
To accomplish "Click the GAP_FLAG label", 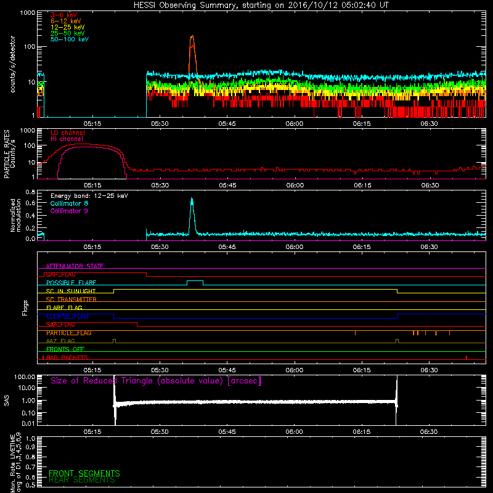I will pyautogui.click(x=60, y=274).
